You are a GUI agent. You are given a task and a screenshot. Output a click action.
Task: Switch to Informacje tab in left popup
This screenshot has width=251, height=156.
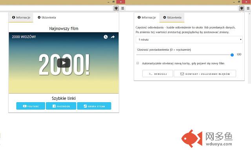21,18
